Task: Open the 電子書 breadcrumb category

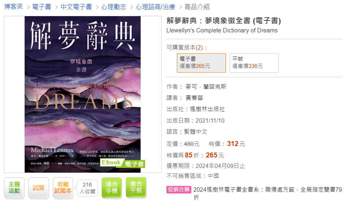Action: pyautogui.click(x=42, y=7)
